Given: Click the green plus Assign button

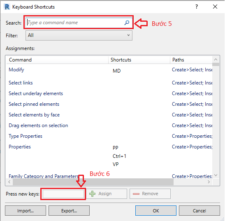Looking at the screenshot, I should [x=107, y=194].
